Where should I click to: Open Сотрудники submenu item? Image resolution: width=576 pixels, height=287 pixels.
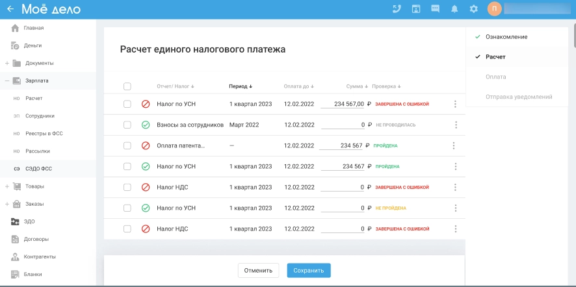(x=40, y=116)
